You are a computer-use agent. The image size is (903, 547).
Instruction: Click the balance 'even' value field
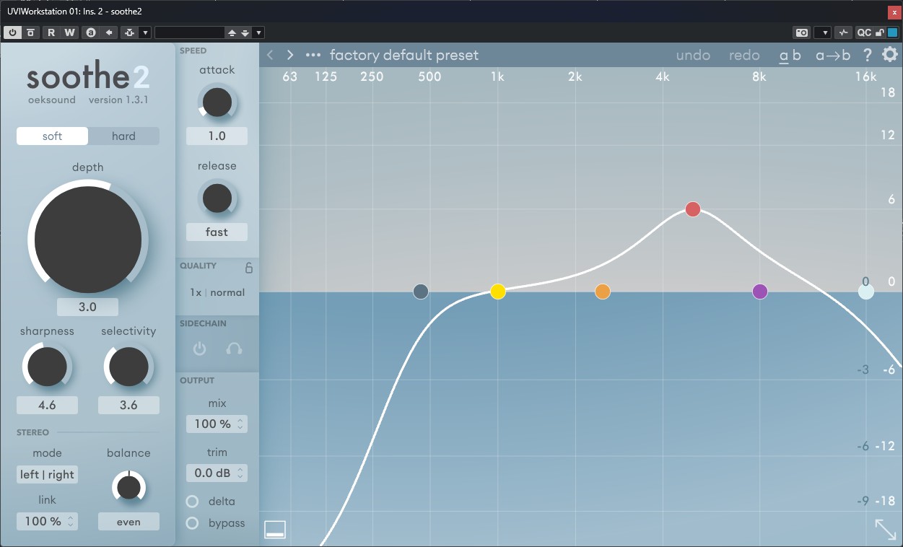pyautogui.click(x=128, y=522)
